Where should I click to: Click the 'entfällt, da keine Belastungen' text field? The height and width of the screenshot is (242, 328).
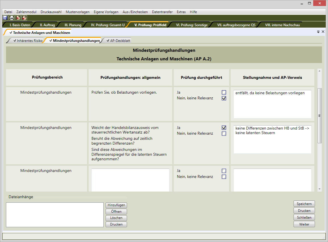point(272,104)
